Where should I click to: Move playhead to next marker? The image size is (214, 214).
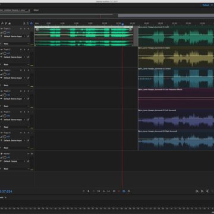coord(114,191)
